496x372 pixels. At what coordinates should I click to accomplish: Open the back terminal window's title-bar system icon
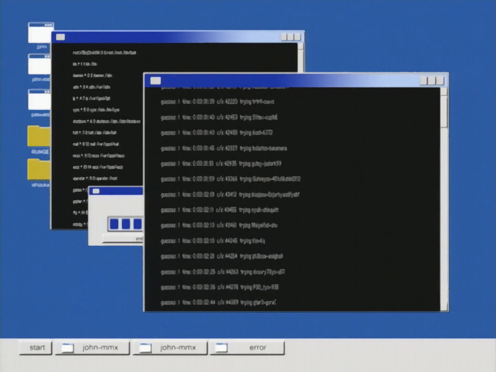coord(60,37)
